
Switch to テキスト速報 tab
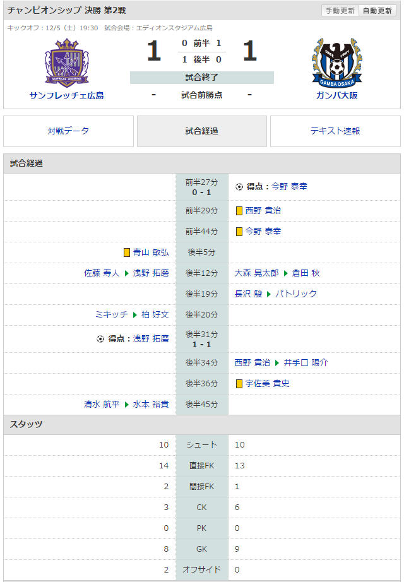(335, 131)
